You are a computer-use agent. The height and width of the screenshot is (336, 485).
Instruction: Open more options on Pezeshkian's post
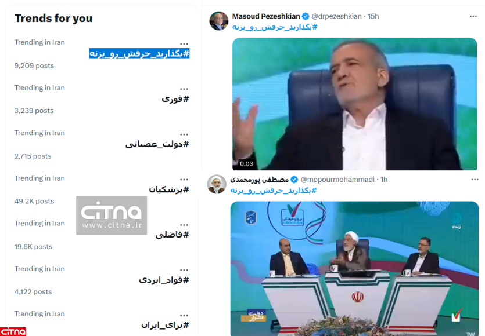point(473,16)
